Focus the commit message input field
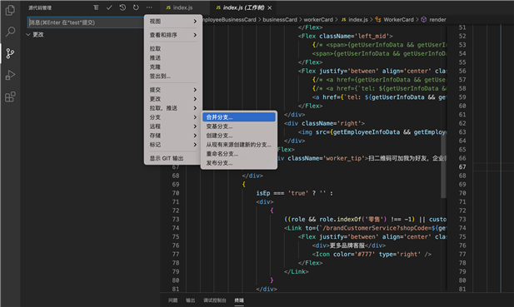 click(x=86, y=22)
